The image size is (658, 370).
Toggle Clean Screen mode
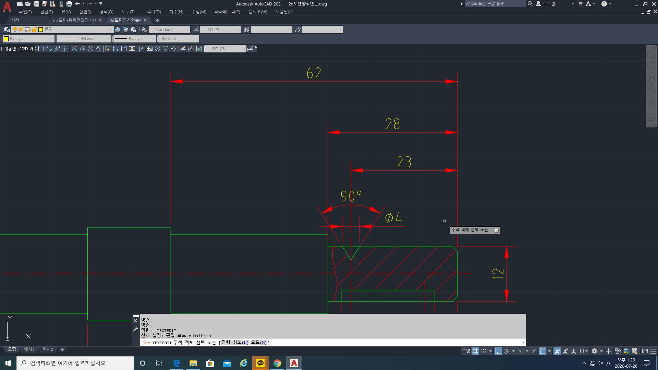pyautogui.click(x=645, y=351)
